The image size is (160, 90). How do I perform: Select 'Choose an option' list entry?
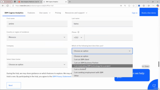coord(102,56)
